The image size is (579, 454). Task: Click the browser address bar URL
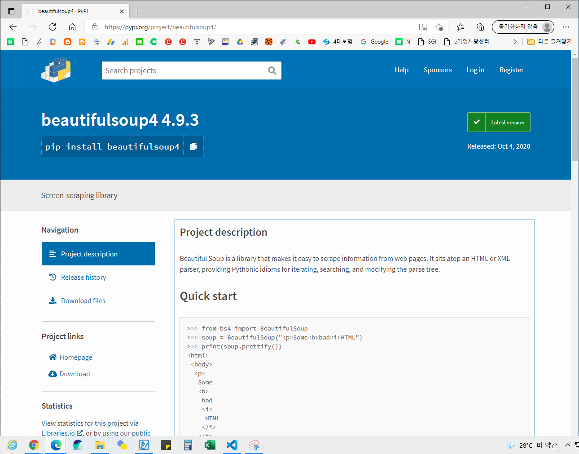(160, 27)
